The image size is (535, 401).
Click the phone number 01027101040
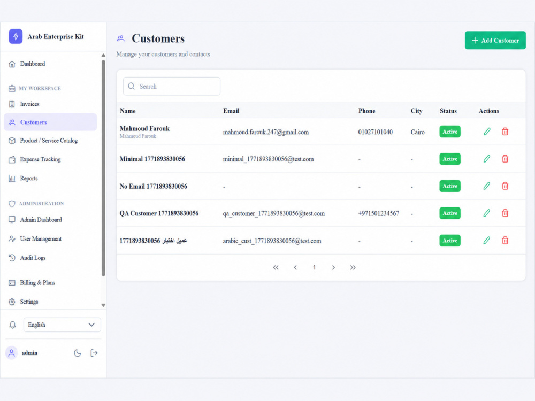tap(376, 132)
